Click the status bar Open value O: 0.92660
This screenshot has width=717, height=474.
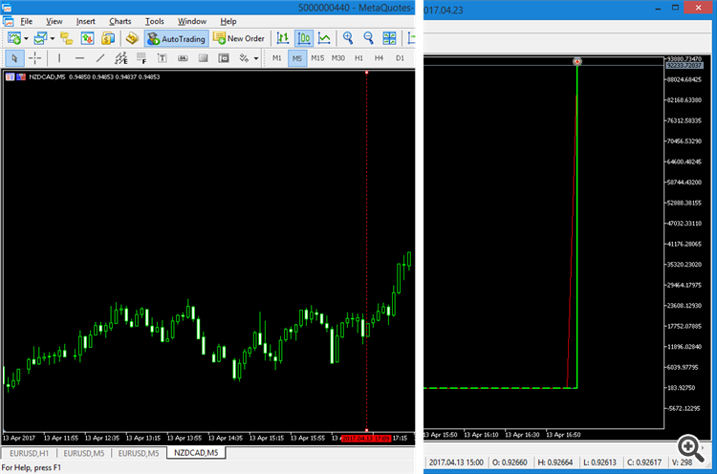click(510, 463)
